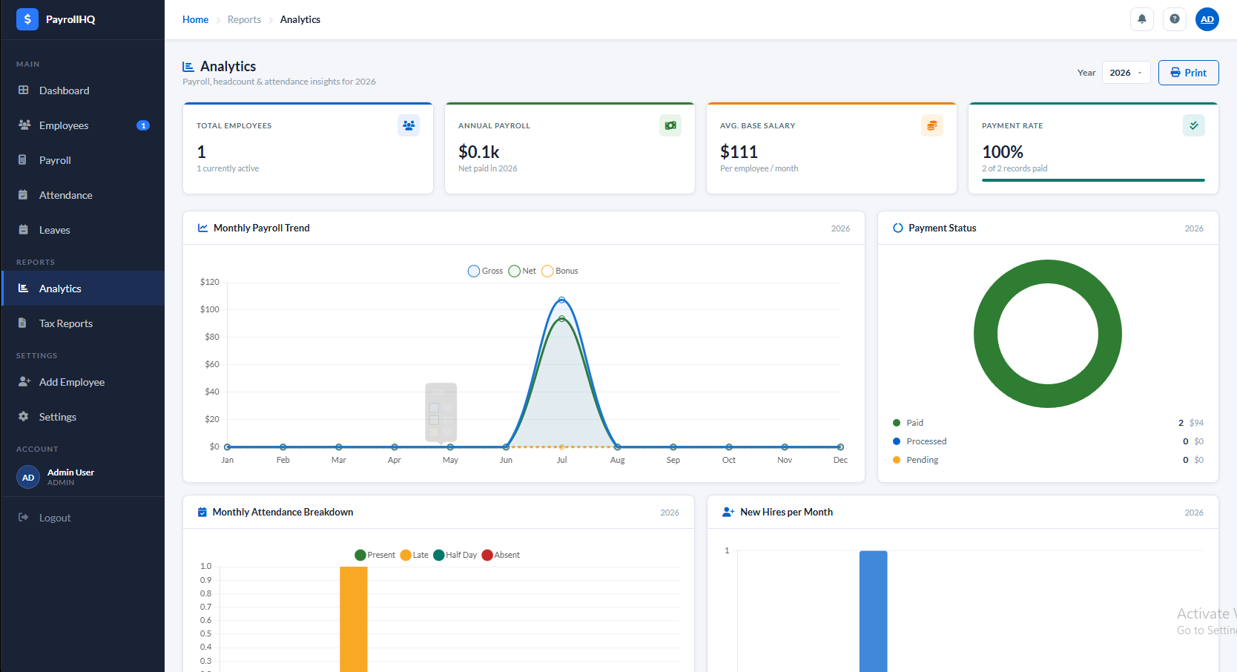The height and width of the screenshot is (672, 1237).
Task: Click the Avg. Base Salary coins icon
Action: pyautogui.click(x=932, y=125)
